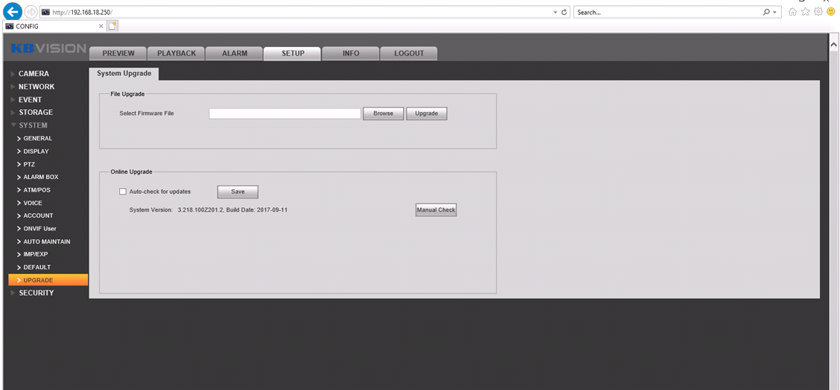
Task: Switch to the PLAYBACK tab
Action: tap(176, 53)
